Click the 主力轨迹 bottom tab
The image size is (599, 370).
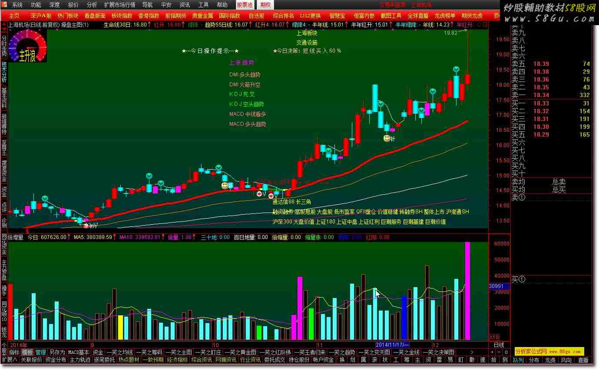(x=80, y=360)
